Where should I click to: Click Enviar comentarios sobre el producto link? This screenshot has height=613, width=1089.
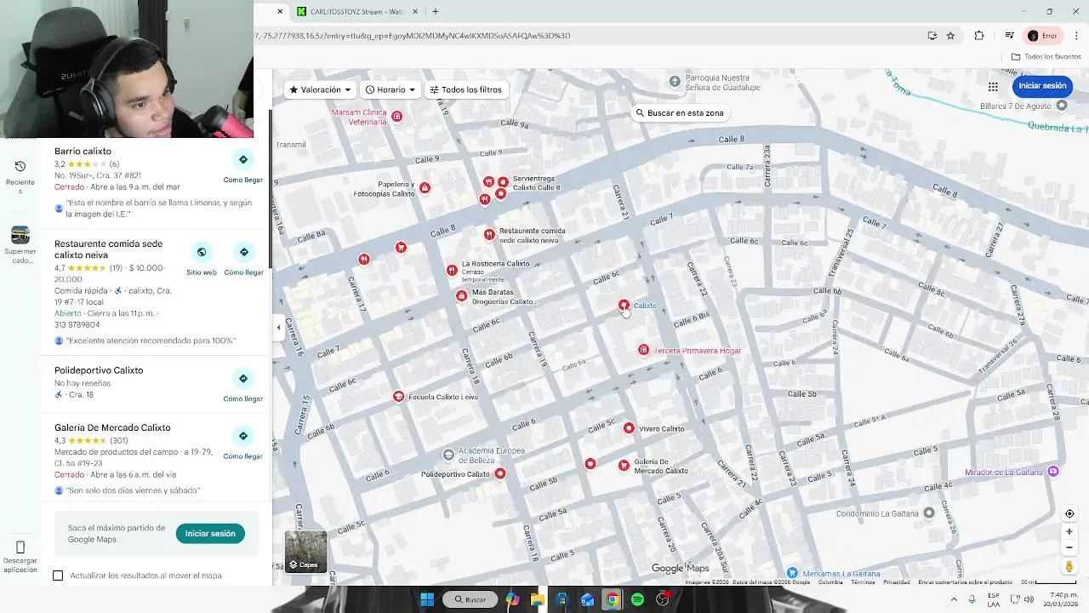coord(965,582)
